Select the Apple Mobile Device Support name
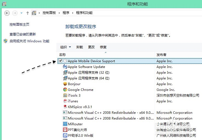 [x=91, y=61]
